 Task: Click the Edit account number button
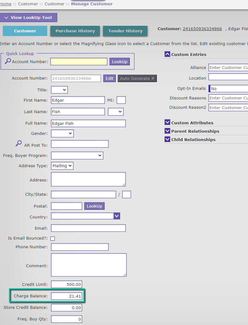coord(109,78)
